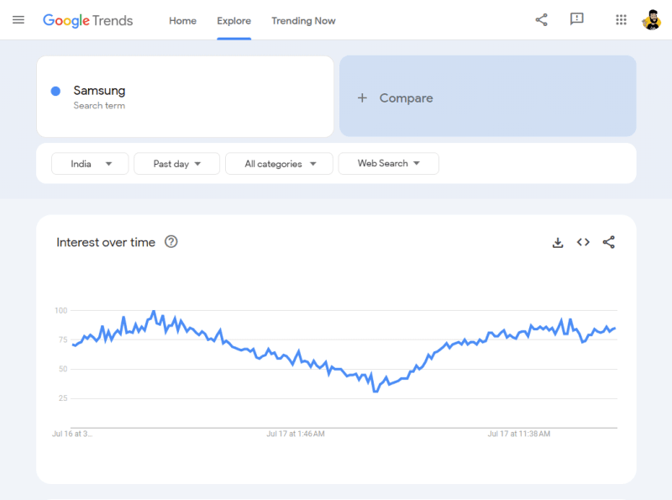
Task: Click the 50 axis label
Action: pyautogui.click(x=63, y=369)
